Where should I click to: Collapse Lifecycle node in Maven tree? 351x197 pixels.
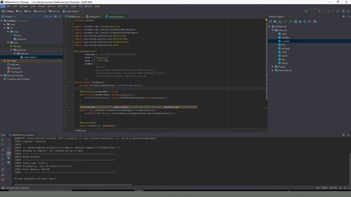click(273, 30)
